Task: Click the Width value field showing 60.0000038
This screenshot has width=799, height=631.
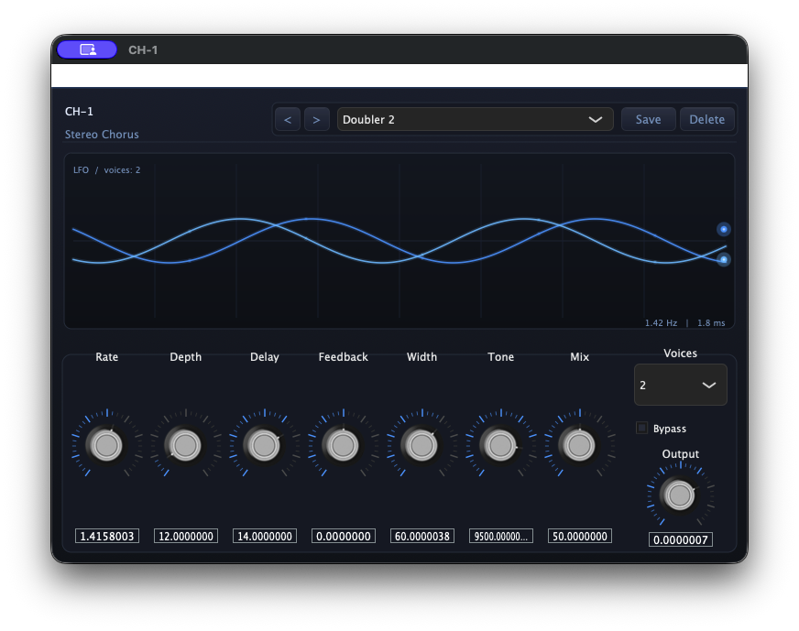Action: [421, 536]
